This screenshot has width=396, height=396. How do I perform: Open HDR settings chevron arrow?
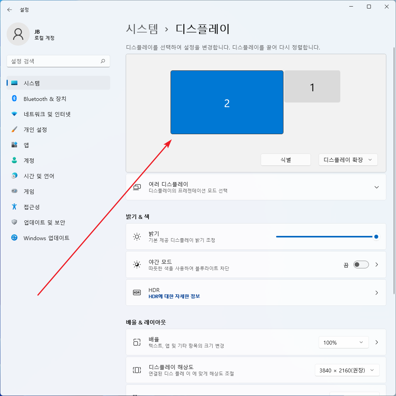[x=377, y=293]
